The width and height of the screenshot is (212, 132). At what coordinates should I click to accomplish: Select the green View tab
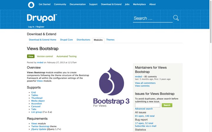click(31, 56)
